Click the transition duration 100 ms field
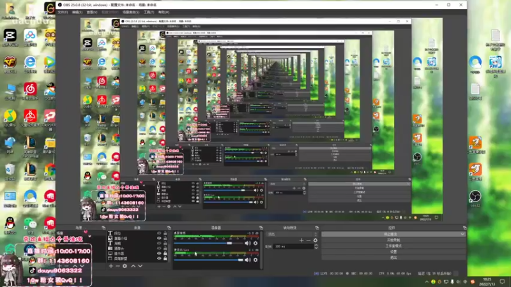Image resolution: width=511 pixels, height=287 pixels. [x=293, y=246]
